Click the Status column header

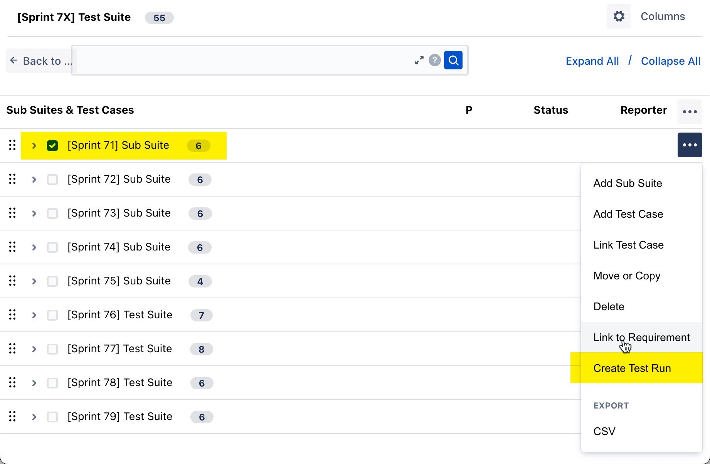pos(551,110)
